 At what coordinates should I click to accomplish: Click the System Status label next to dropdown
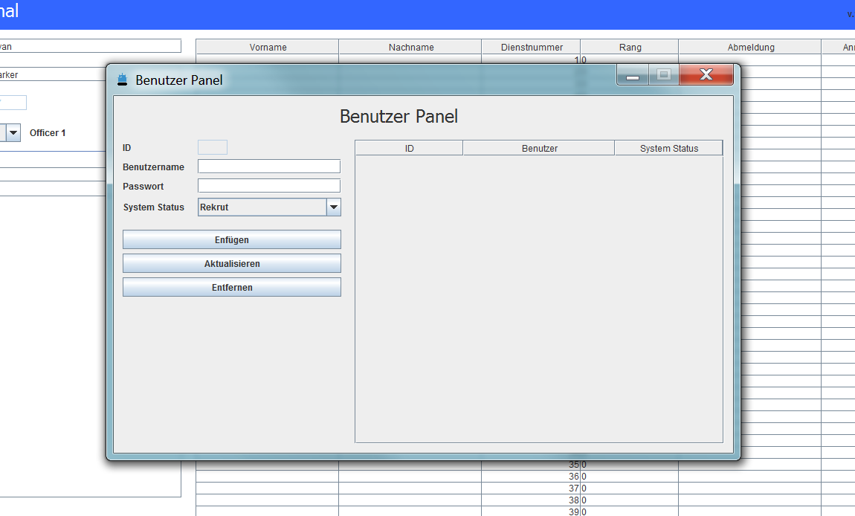153,207
